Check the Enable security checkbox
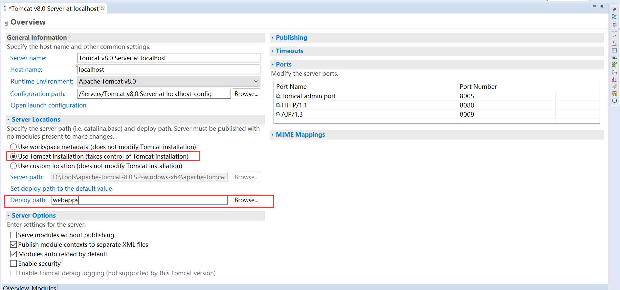 [x=13, y=263]
